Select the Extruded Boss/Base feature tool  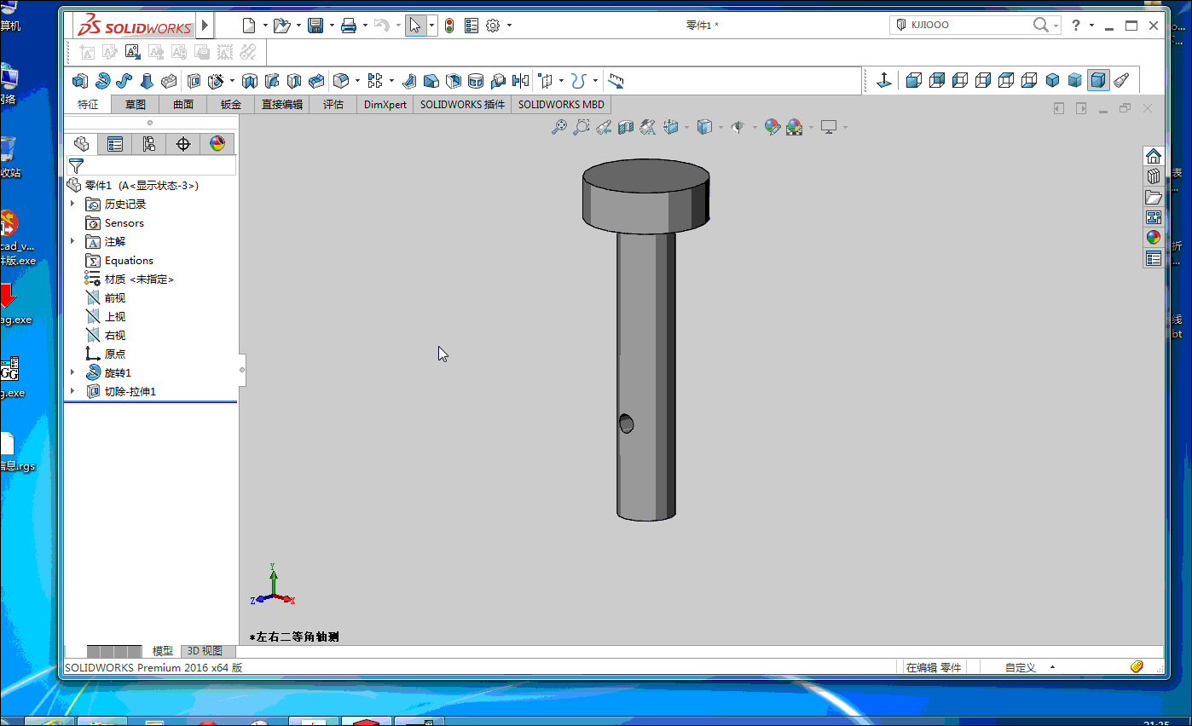(80, 81)
